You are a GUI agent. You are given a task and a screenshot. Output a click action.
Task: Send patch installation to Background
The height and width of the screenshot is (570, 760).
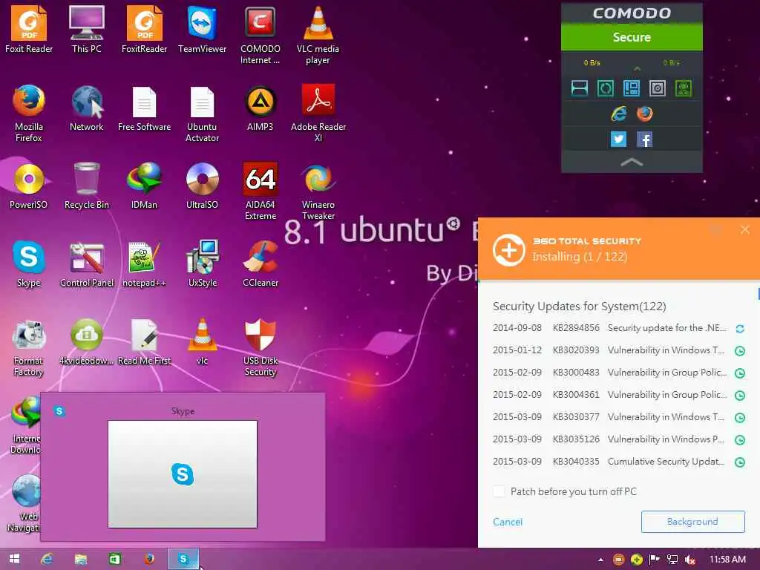coord(692,522)
